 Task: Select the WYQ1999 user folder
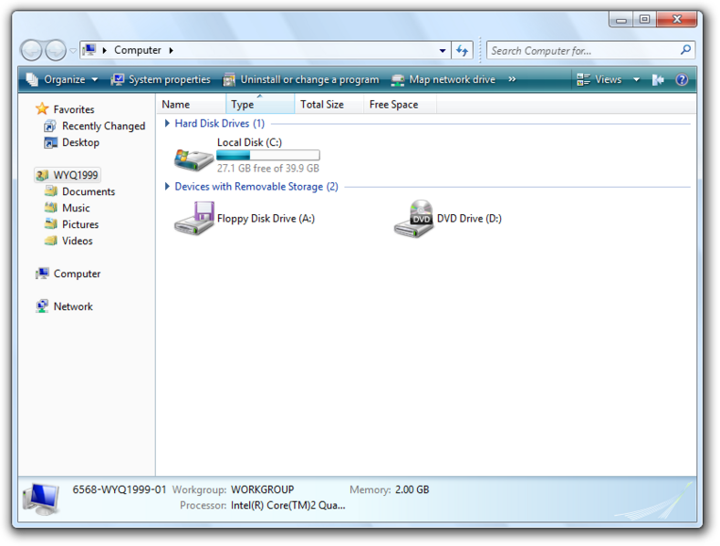point(68,175)
